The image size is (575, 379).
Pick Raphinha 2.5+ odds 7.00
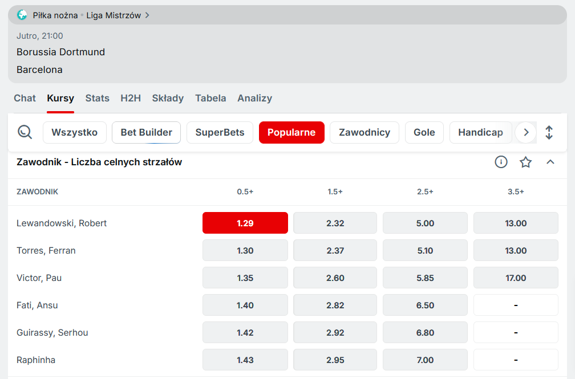[x=425, y=360]
